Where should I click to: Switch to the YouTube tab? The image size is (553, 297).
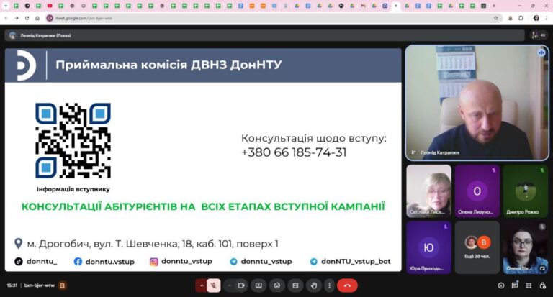(50, 6)
